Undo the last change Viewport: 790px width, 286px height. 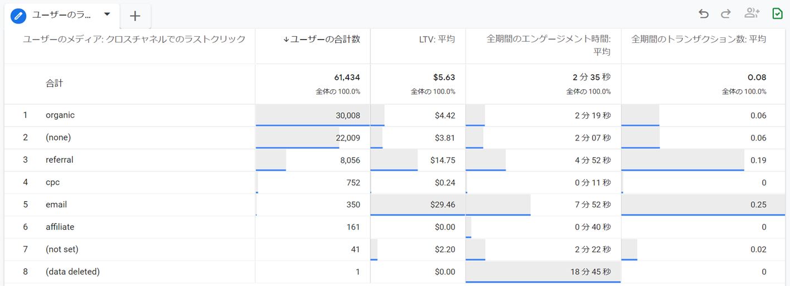pyautogui.click(x=703, y=14)
